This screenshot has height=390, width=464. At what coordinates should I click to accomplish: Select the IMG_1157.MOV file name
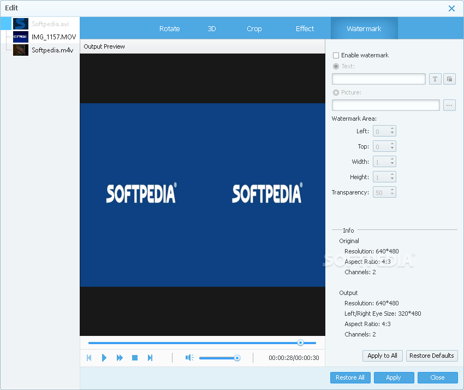click(x=54, y=37)
